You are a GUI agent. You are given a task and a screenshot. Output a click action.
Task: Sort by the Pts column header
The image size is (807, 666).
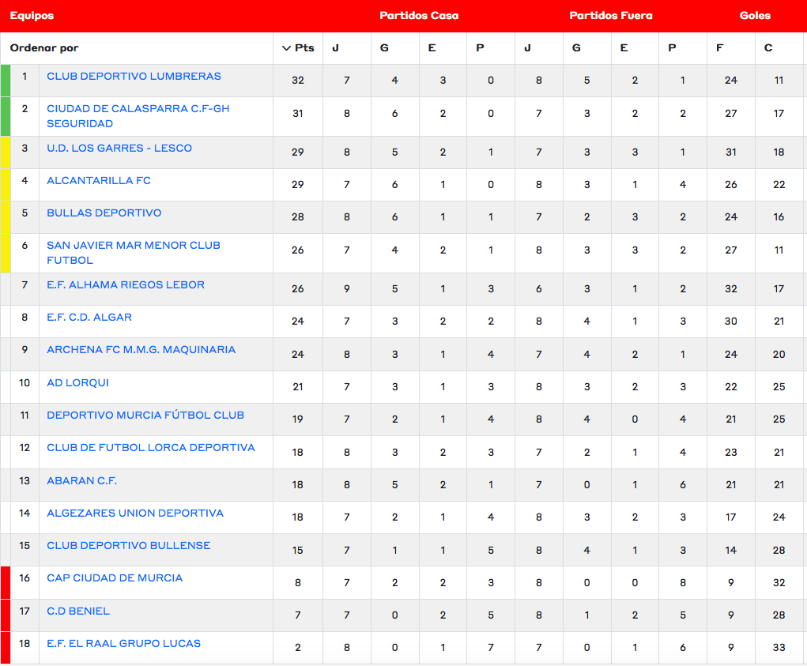click(x=304, y=48)
